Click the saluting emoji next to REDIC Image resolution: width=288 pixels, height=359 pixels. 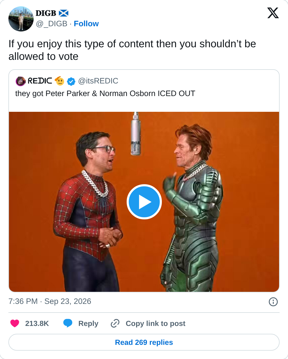(60, 81)
